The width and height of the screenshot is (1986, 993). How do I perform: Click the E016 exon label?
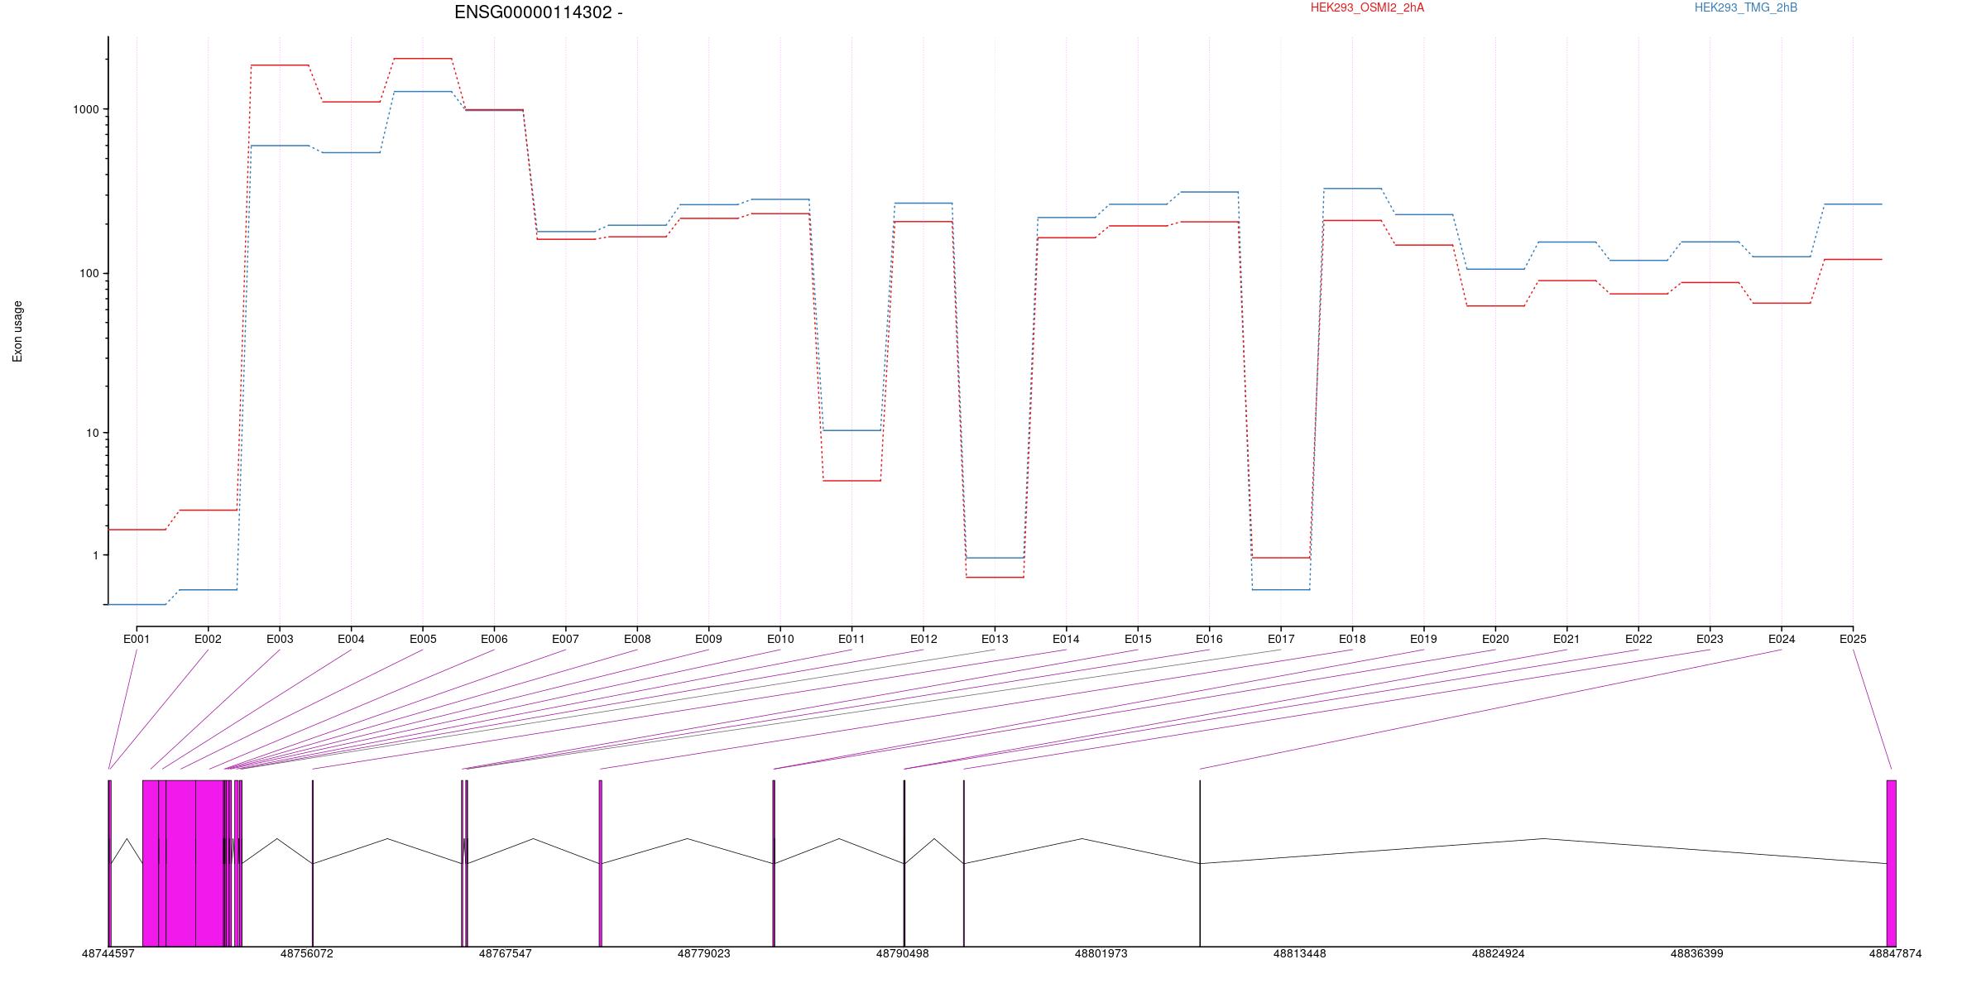pos(1209,639)
